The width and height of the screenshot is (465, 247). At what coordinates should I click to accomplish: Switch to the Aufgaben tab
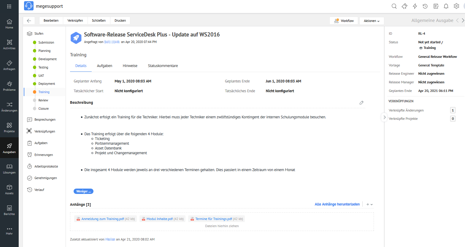pyautogui.click(x=104, y=66)
